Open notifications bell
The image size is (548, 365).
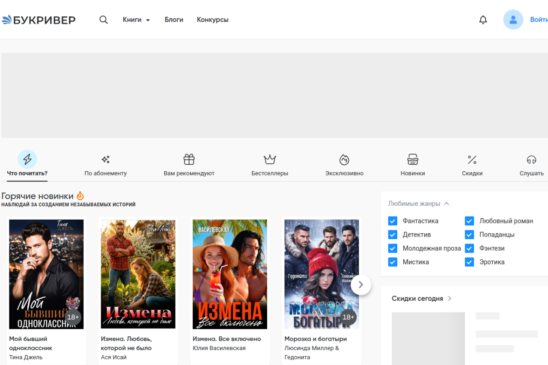pyautogui.click(x=483, y=20)
